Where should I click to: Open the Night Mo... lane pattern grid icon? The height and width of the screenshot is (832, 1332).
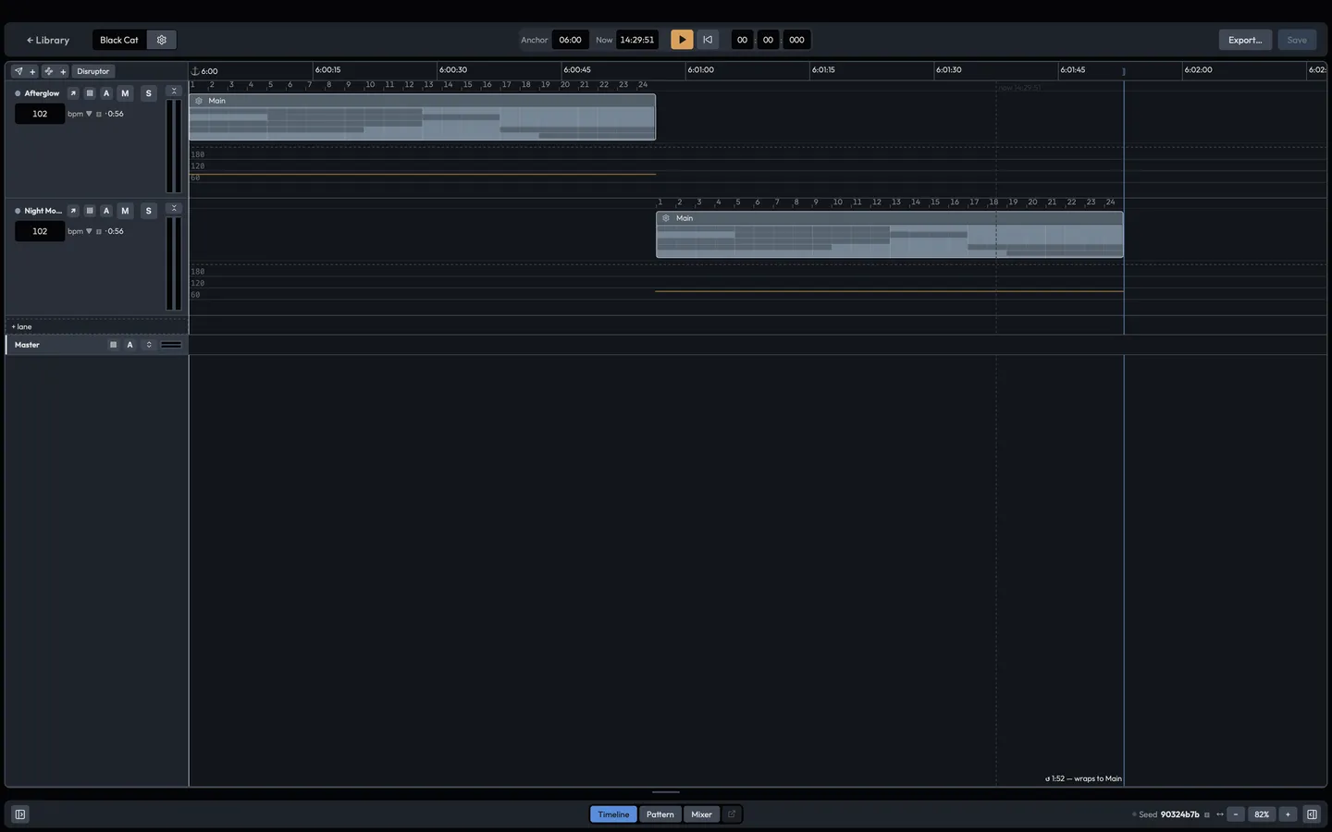click(x=90, y=211)
